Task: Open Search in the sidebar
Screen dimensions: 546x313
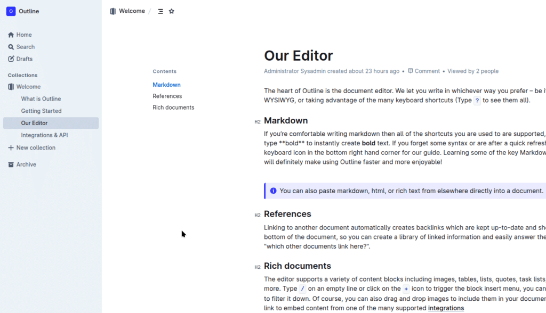Action: tap(25, 47)
